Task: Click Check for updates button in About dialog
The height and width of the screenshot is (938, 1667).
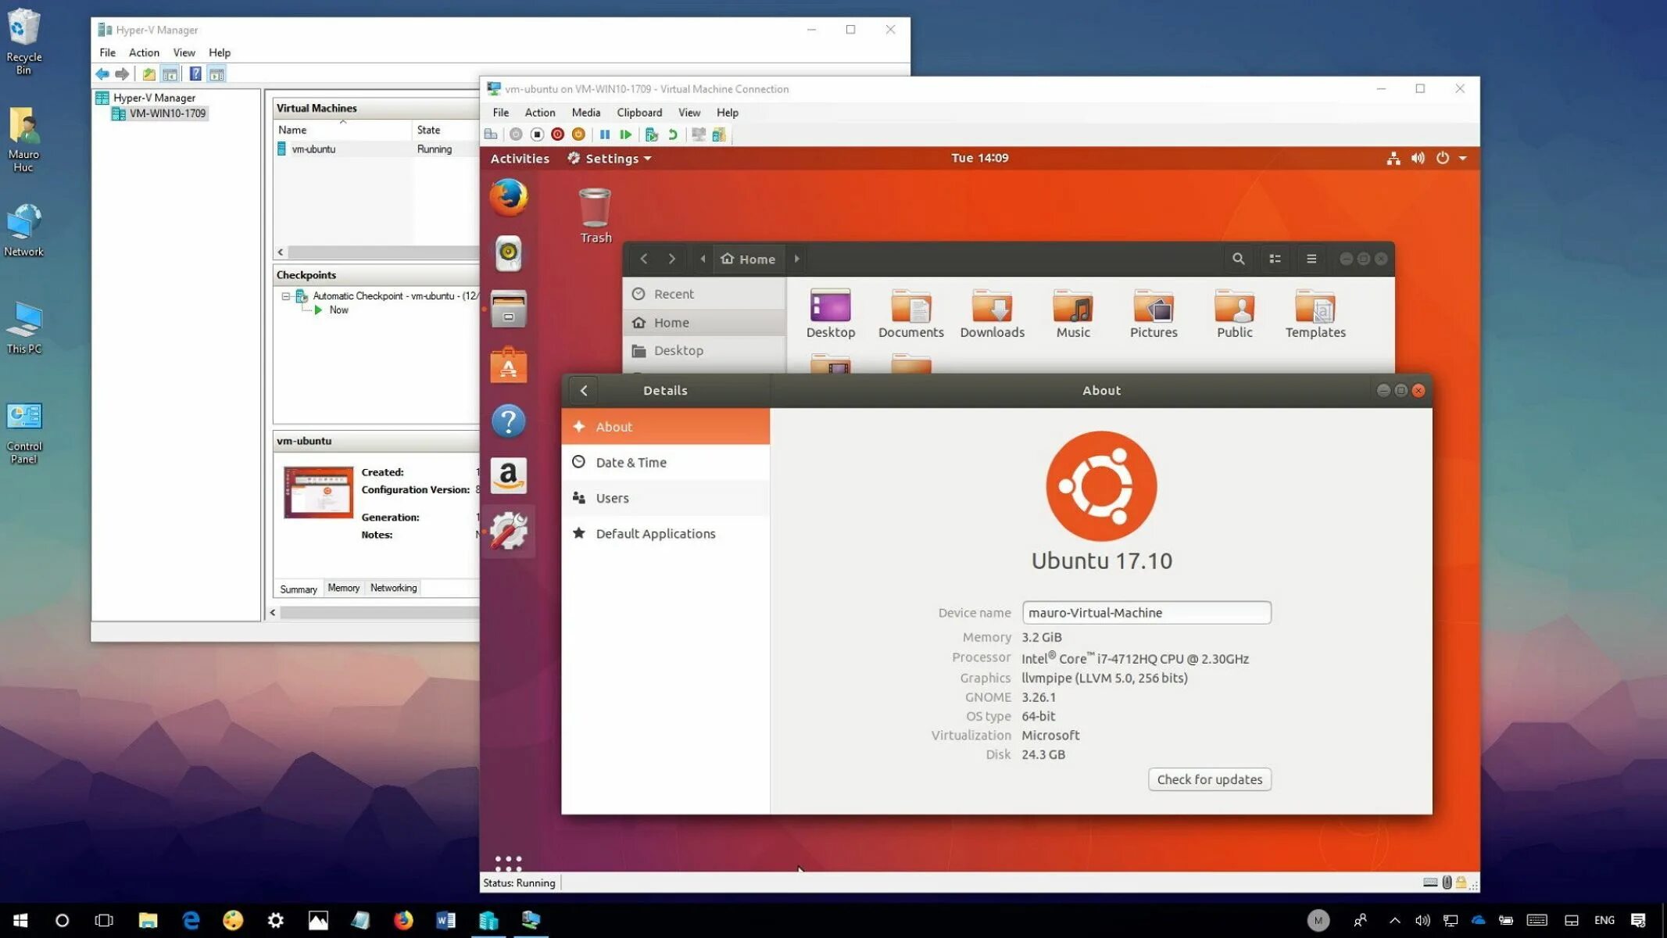Action: click(x=1210, y=779)
